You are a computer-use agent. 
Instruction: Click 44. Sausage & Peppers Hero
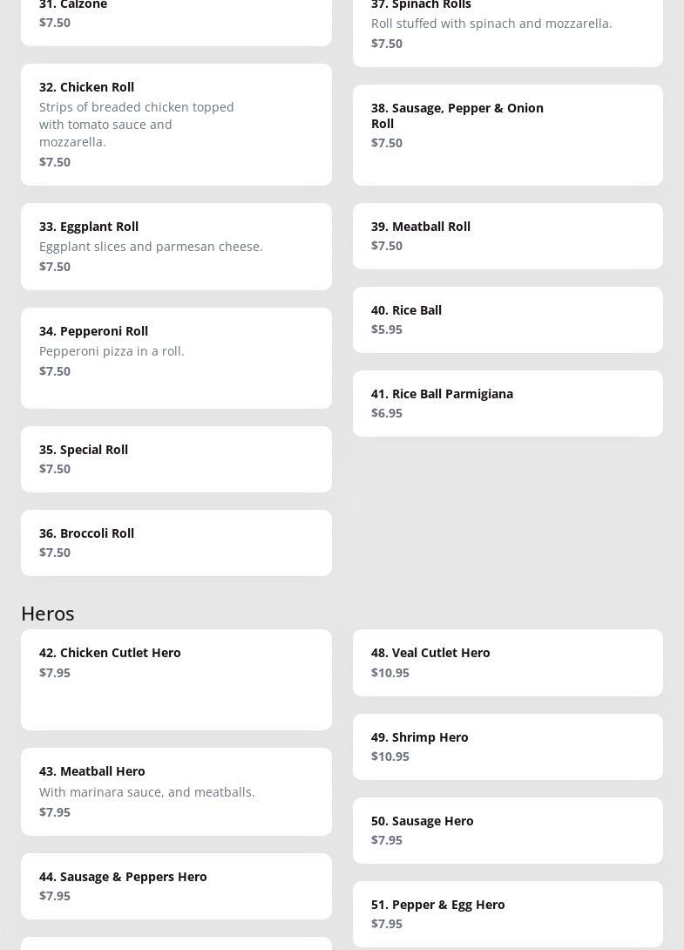click(x=176, y=886)
